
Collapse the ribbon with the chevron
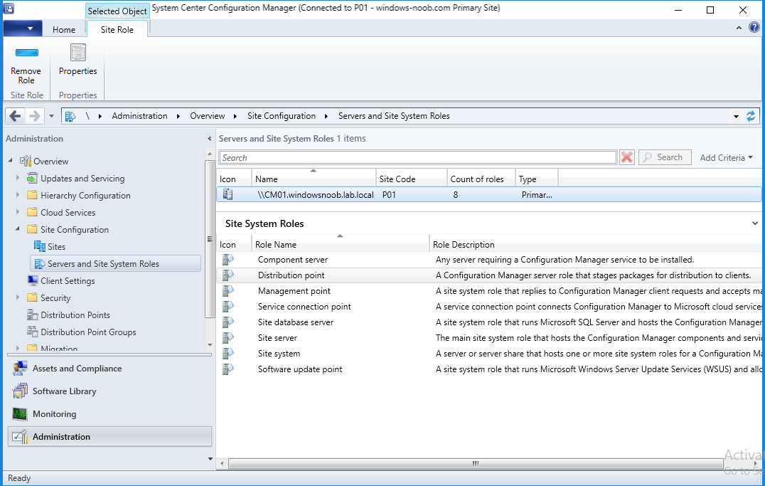click(739, 28)
